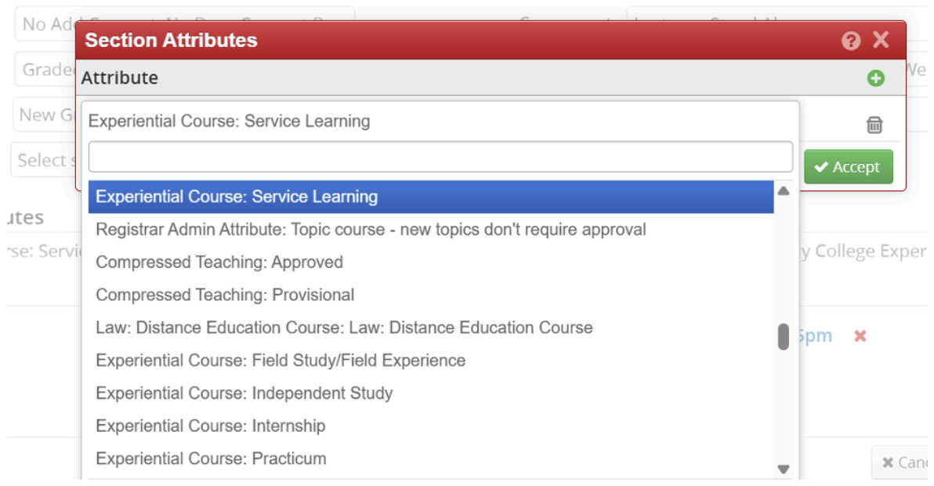Close the Section Attributes dialog

coord(881,40)
